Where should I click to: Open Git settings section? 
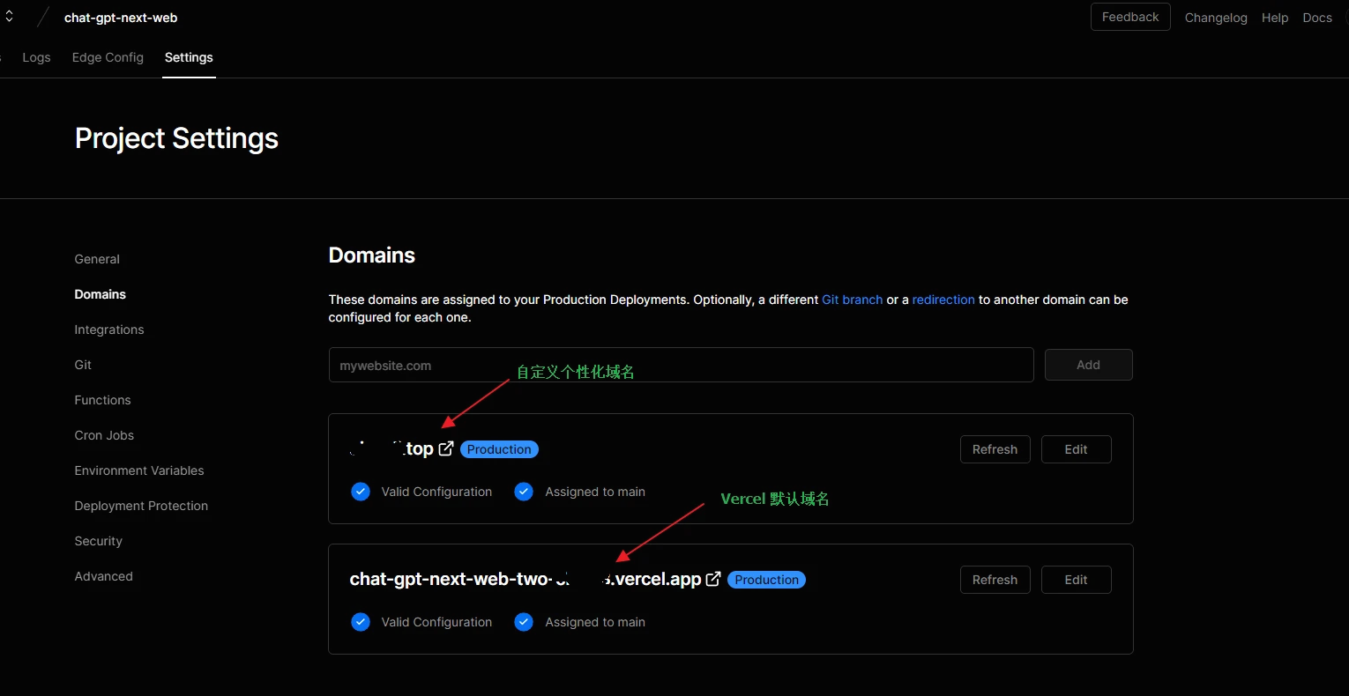[x=83, y=365]
